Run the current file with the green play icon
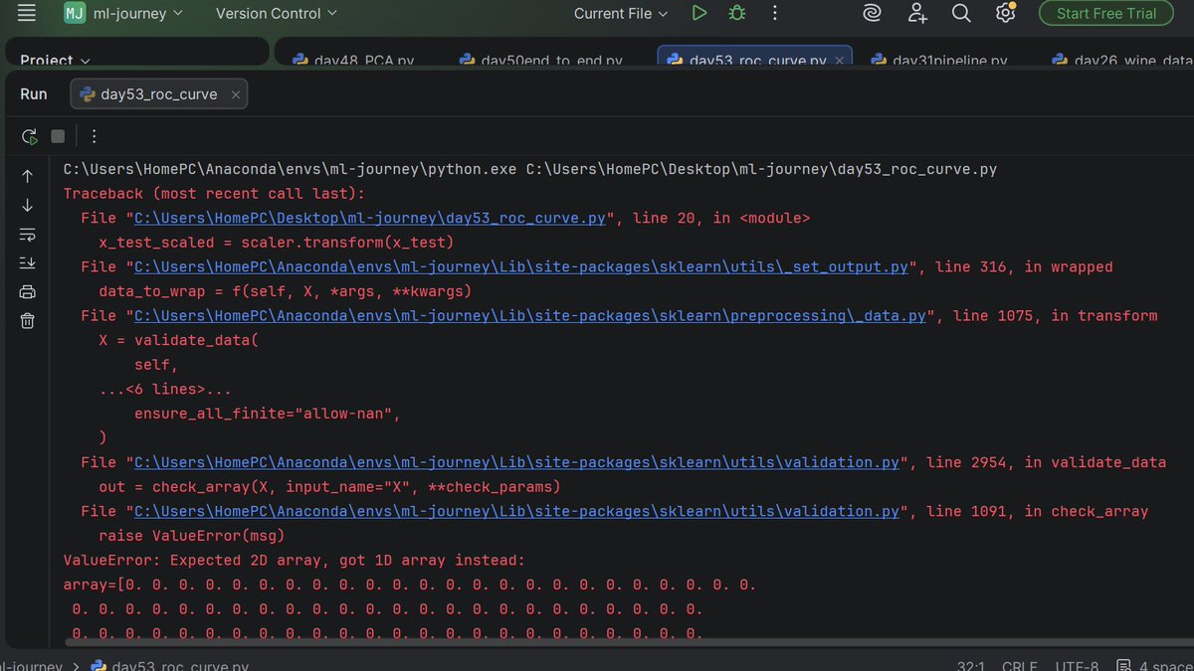The image size is (1194, 671). click(699, 13)
